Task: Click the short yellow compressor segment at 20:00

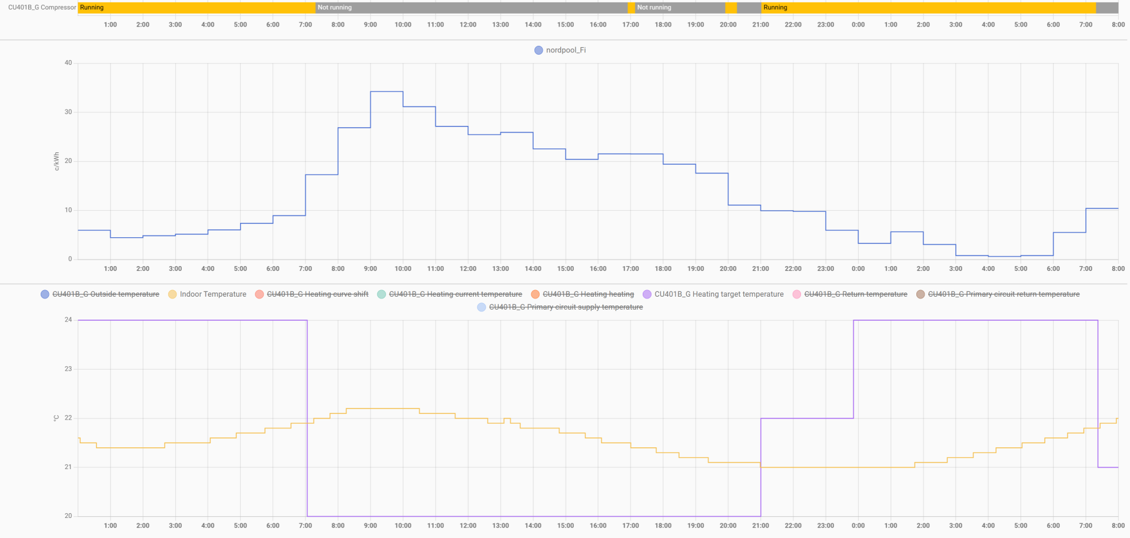Action: click(731, 8)
